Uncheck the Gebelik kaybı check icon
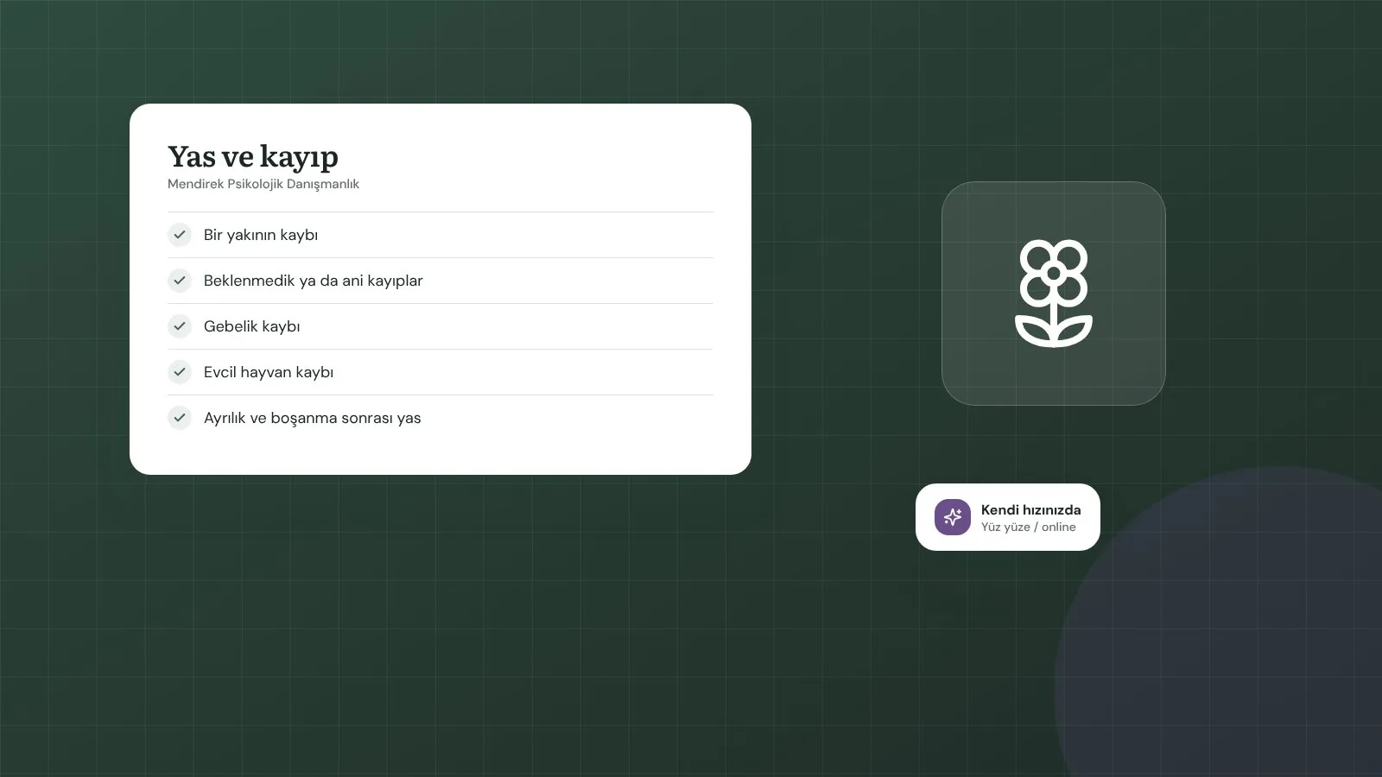 coord(180,326)
